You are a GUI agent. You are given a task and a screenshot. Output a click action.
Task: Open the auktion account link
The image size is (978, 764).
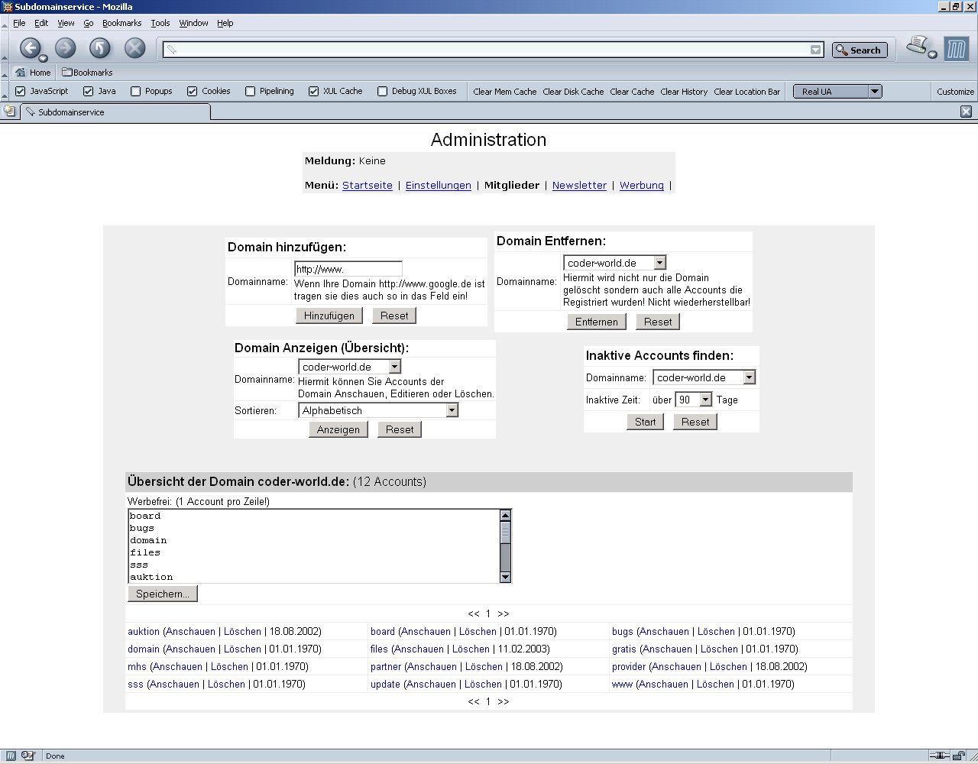click(x=144, y=631)
